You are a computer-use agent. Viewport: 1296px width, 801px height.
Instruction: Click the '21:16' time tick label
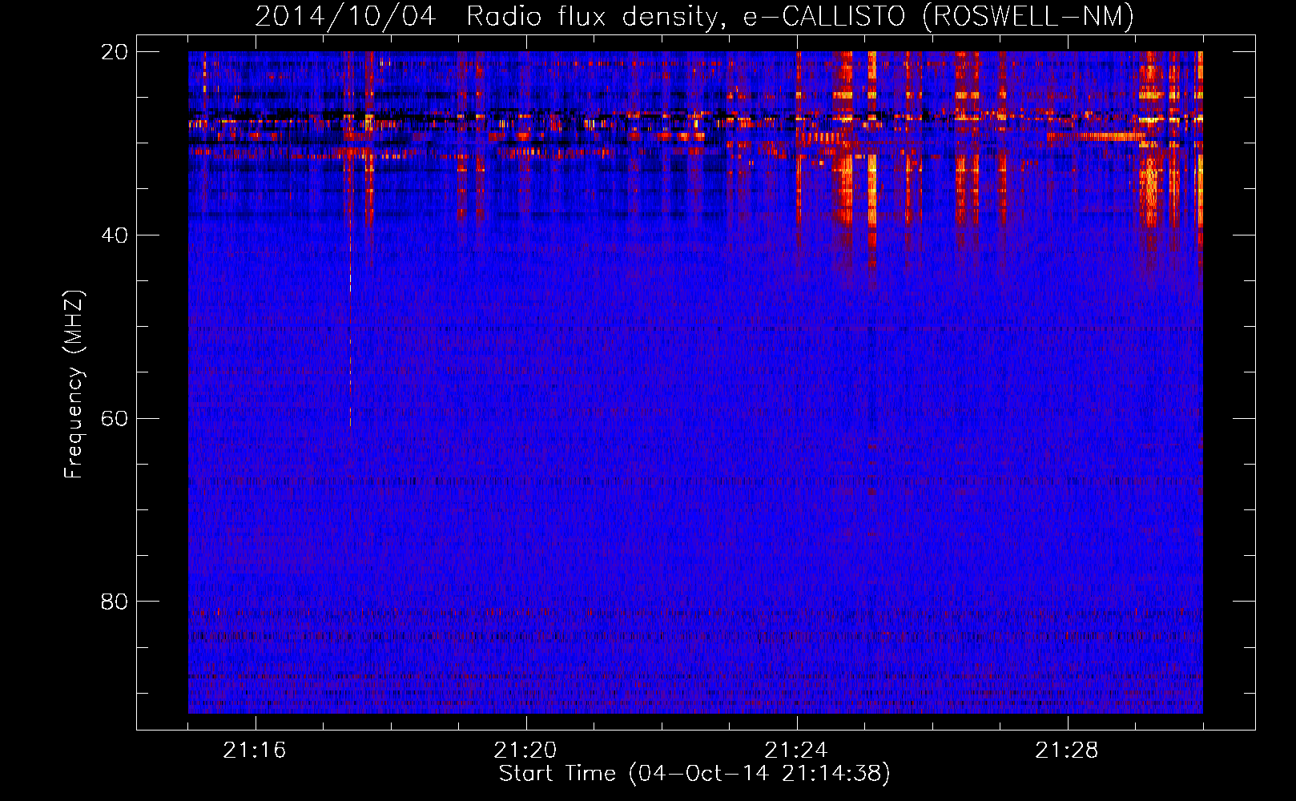255,751
